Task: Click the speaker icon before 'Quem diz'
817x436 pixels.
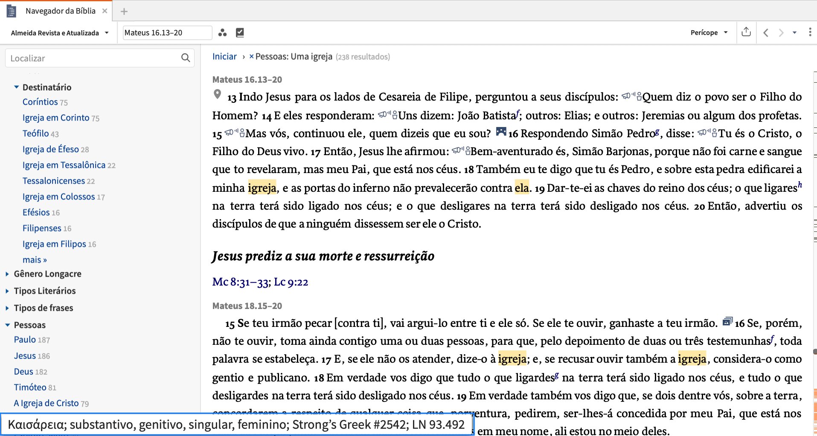Action: pos(631,97)
